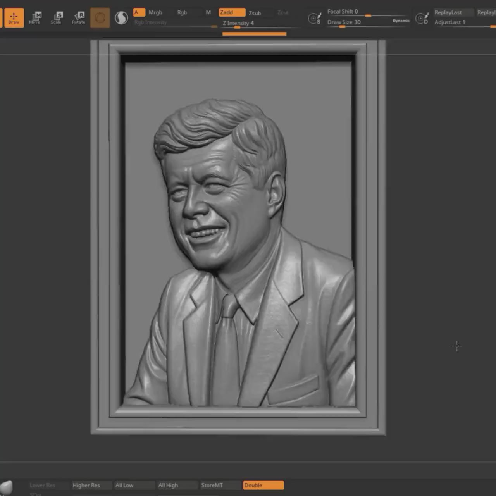Viewport: 496px width, 496px height.
Task: Toggle the A option button
Action: pos(139,12)
